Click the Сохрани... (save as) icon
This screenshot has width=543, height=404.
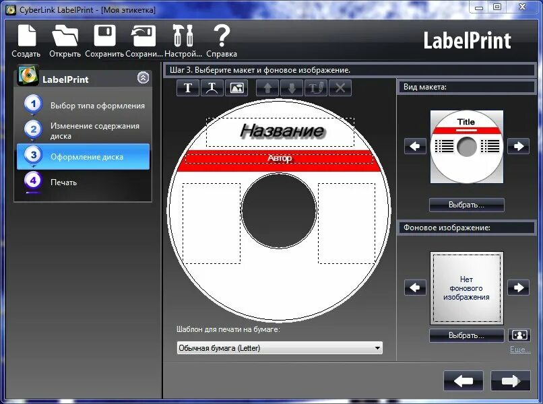143,41
